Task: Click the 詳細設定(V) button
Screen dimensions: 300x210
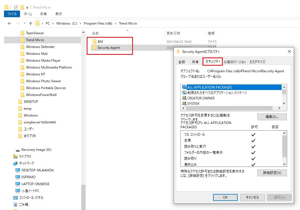Action: (272, 173)
